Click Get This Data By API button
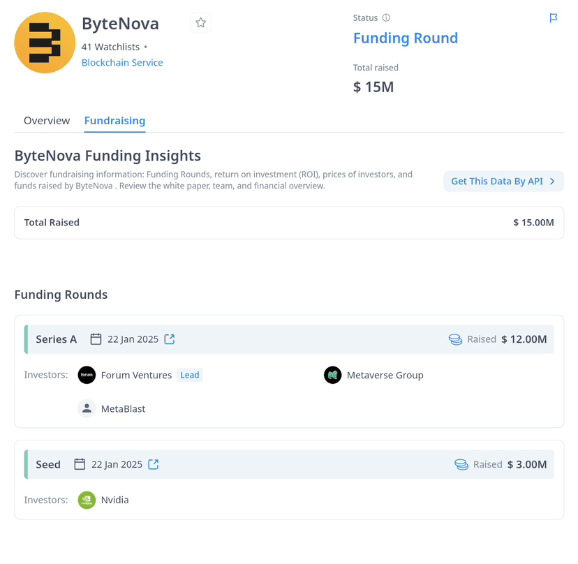This screenshot has height=564, width=578. [503, 181]
